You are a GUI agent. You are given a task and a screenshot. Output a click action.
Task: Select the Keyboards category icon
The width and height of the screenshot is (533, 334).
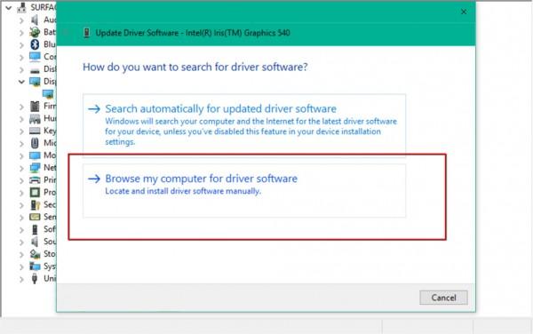point(35,131)
